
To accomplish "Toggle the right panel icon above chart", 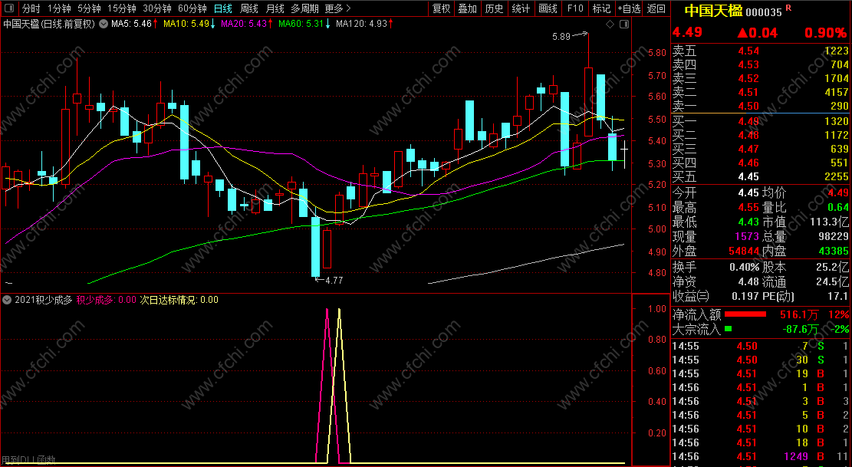I will click(x=624, y=25).
